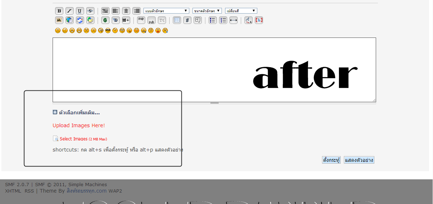The image size is (433, 204).
Task: Click the ตั้งกระทู้ post button
Action: [331, 160]
